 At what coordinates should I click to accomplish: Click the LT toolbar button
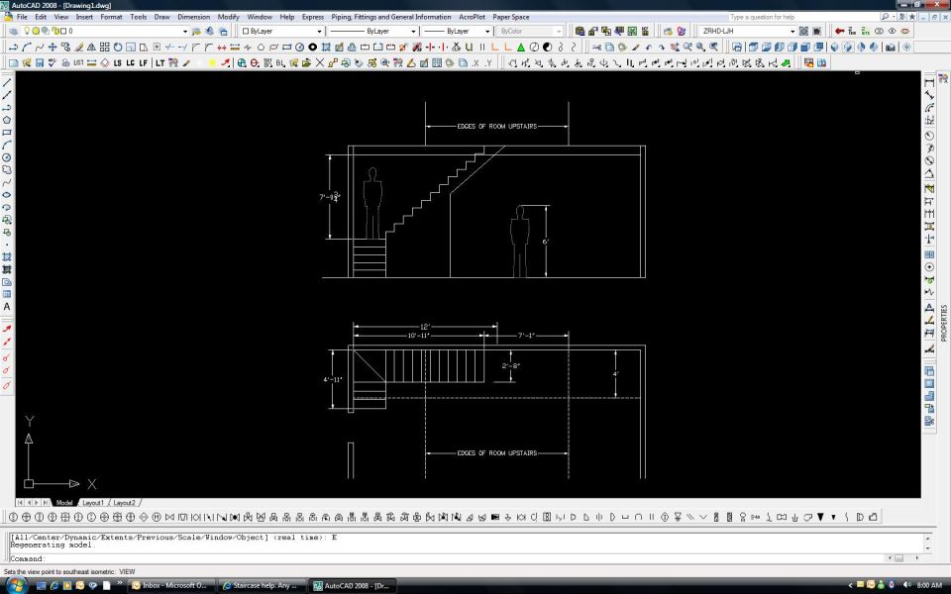click(159, 62)
